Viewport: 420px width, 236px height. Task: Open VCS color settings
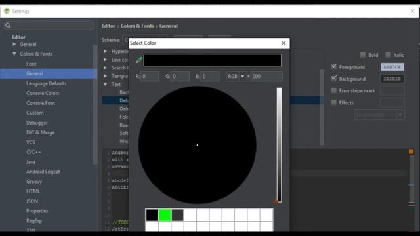click(31, 142)
